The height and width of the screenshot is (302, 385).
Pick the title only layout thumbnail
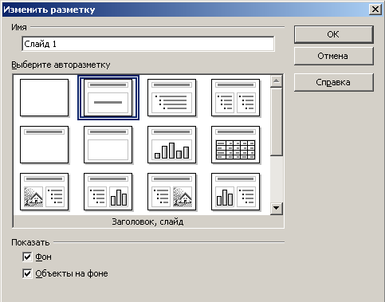pos(44,145)
